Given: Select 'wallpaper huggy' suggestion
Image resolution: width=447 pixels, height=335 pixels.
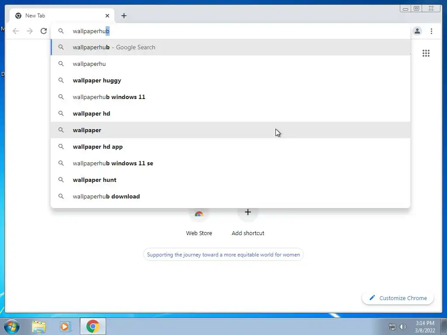Looking at the screenshot, I should click(230, 80).
